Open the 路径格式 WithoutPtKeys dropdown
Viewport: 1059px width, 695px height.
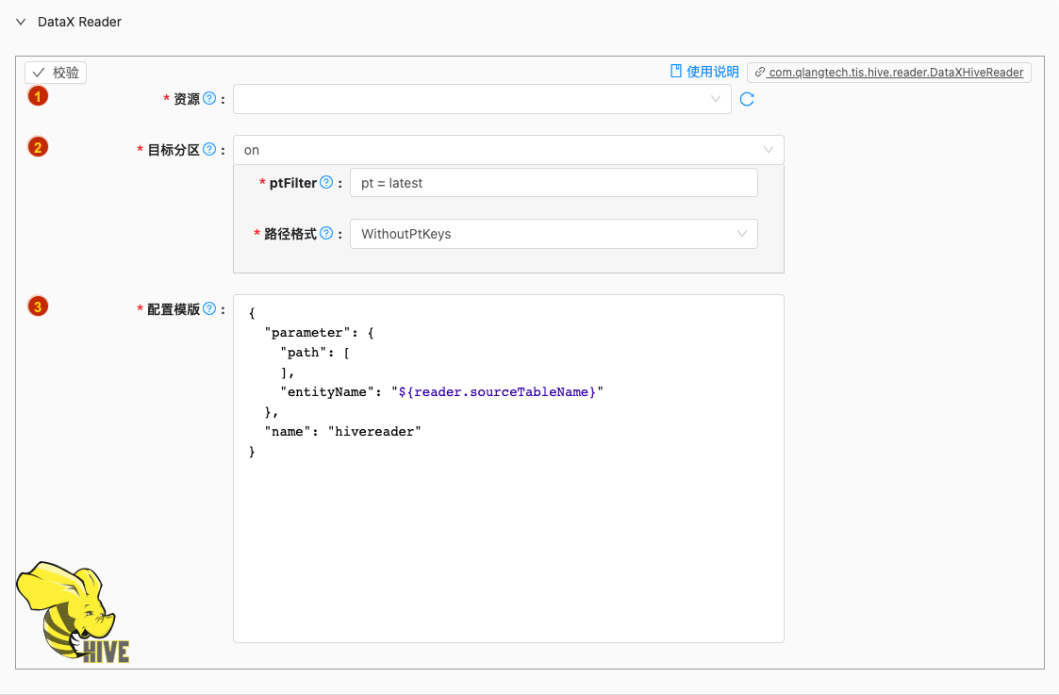pos(554,234)
